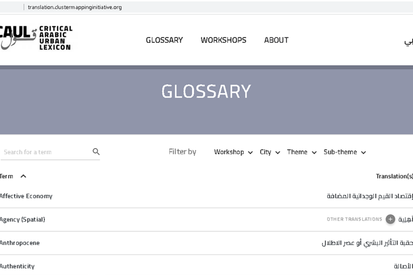The image size is (413, 275).
Task: Open the Affective Economy term
Action: point(26,196)
